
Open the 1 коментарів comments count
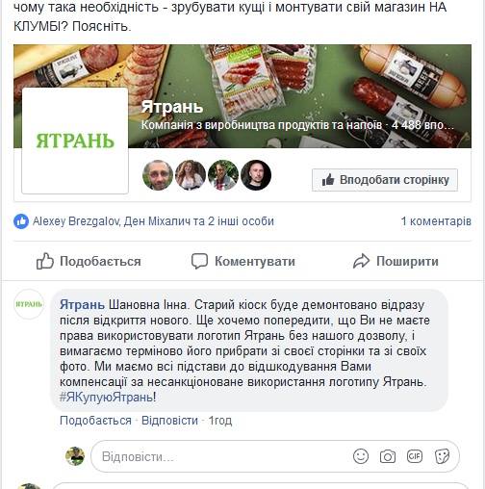(x=436, y=221)
